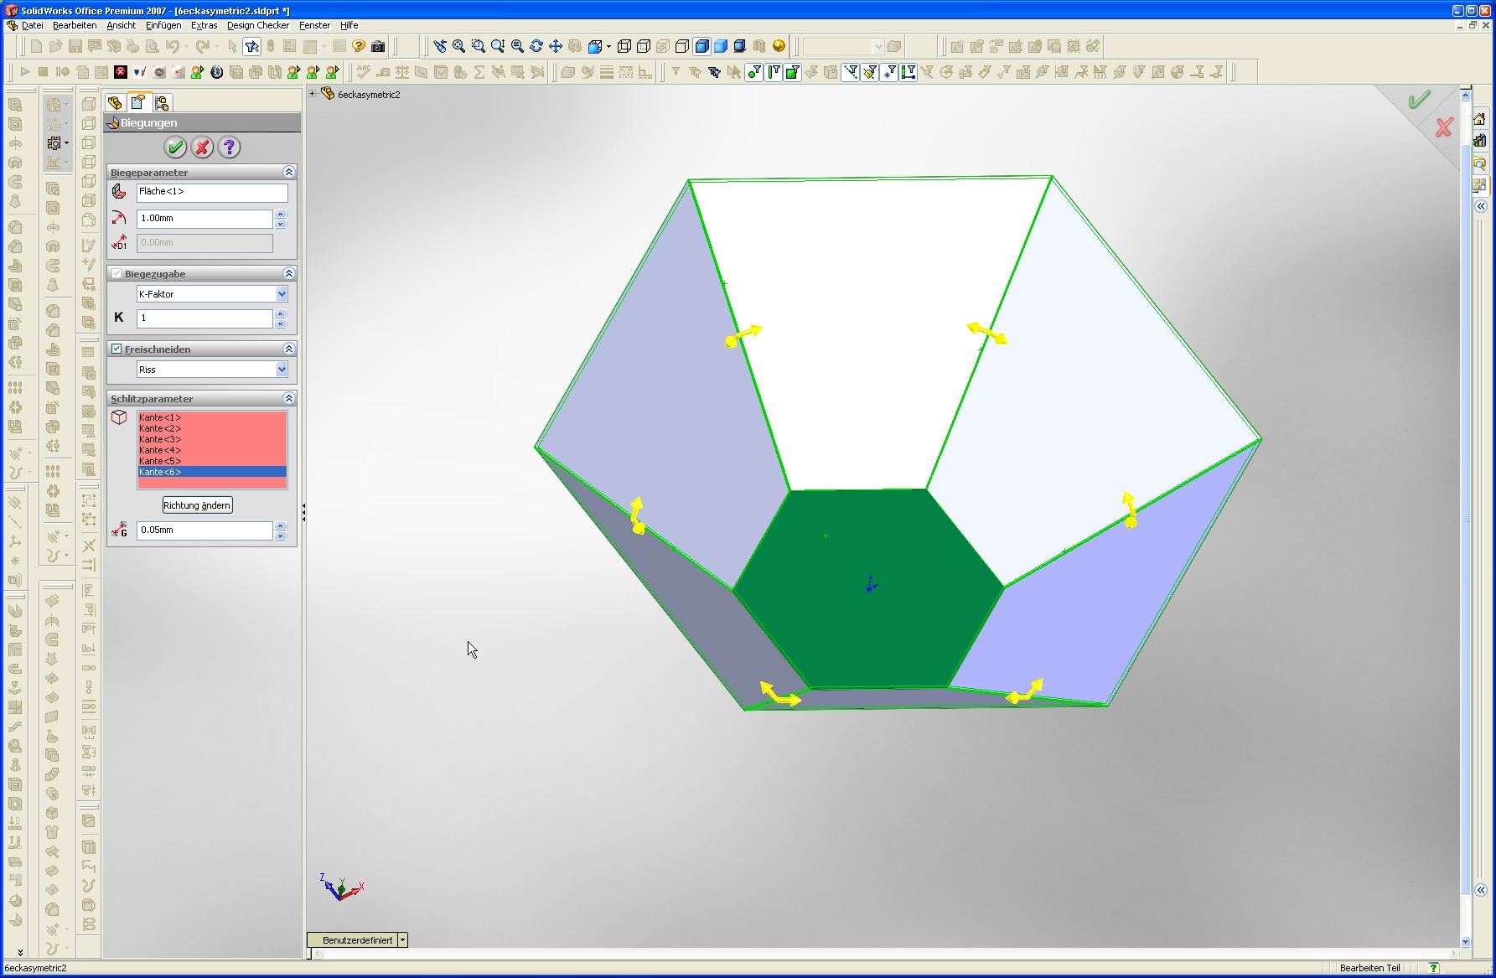
Task: Open the K-Faktor dropdown
Action: 282,294
